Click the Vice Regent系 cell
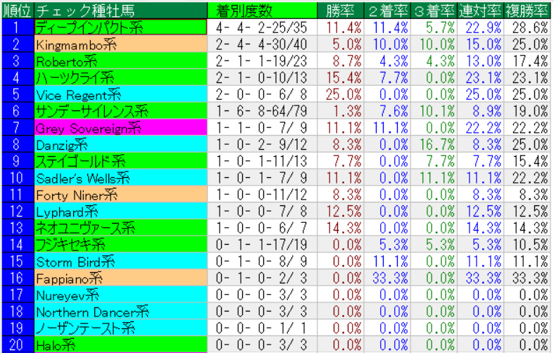The height and width of the screenshot is (353, 554). point(120,94)
